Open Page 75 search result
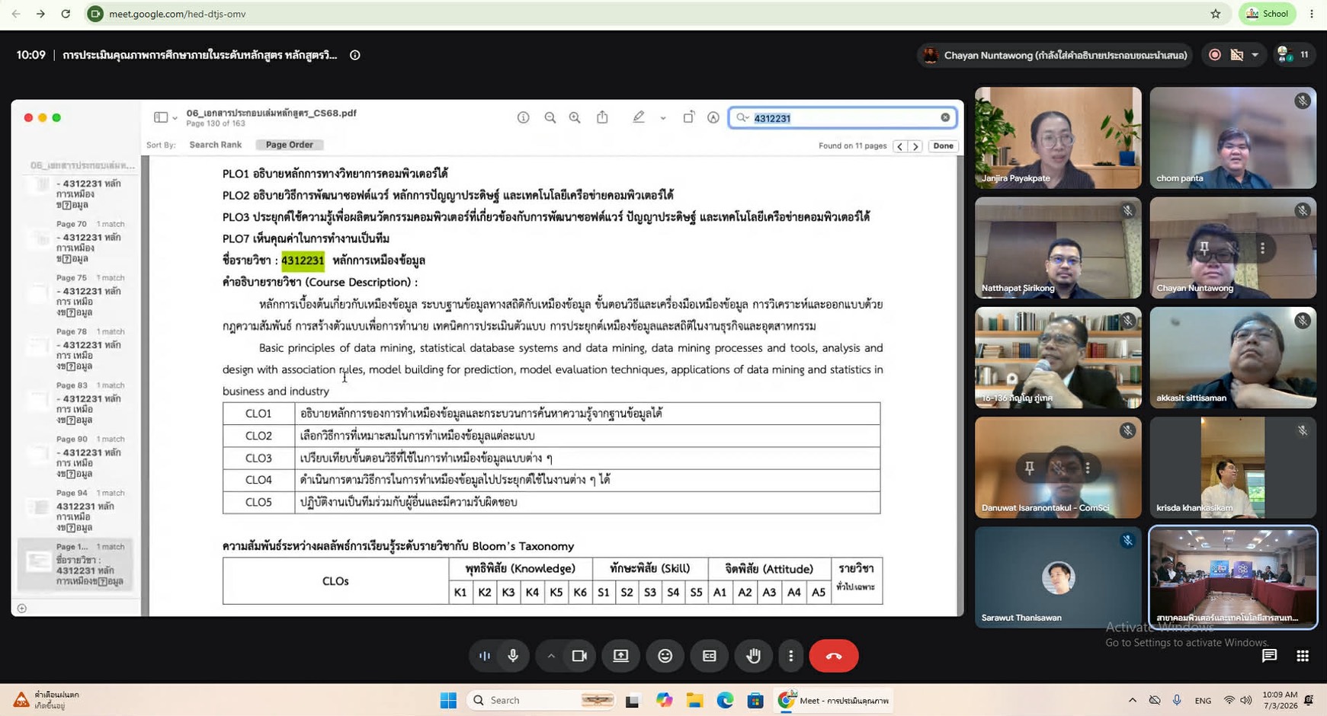The height and width of the screenshot is (716, 1327). [x=75, y=296]
